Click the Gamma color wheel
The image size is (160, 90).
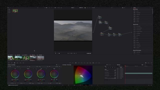(x=28, y=74)
